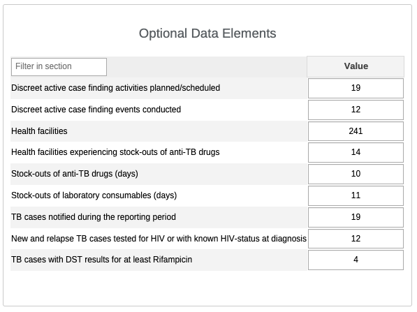Image resolution: width=417 pixels, height=312 pixels.
Task: Select value field for facilities experiencing anti-TB stock-outs
Action: (x=356, y=153)
